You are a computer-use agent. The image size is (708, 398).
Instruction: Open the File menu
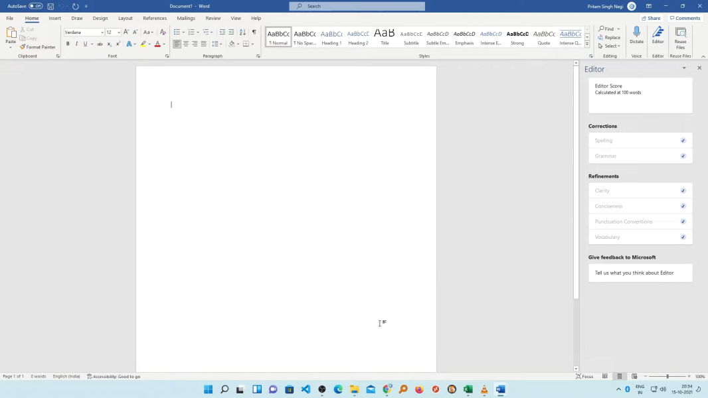click(9, 18)
